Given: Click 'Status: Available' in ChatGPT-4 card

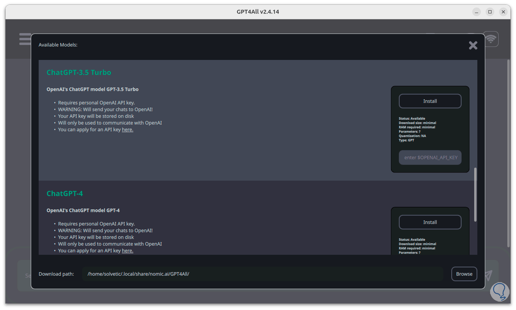Looking at the screenshot, I should point(412,240).
